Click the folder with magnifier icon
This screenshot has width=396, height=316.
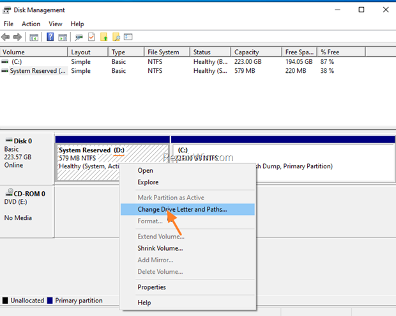pos(116,37)
